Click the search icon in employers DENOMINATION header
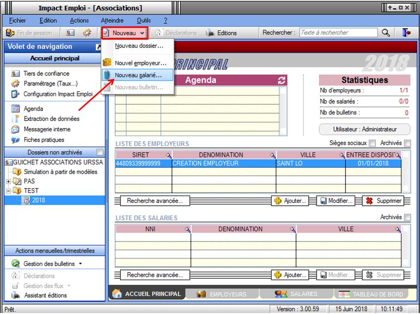The height and width of the screenshot is (314, 420). [x=272, y=155]
